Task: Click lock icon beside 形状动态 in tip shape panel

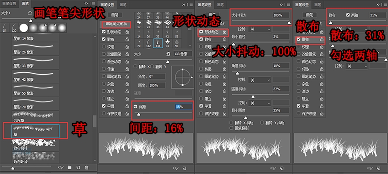Action: click(127, 32)
